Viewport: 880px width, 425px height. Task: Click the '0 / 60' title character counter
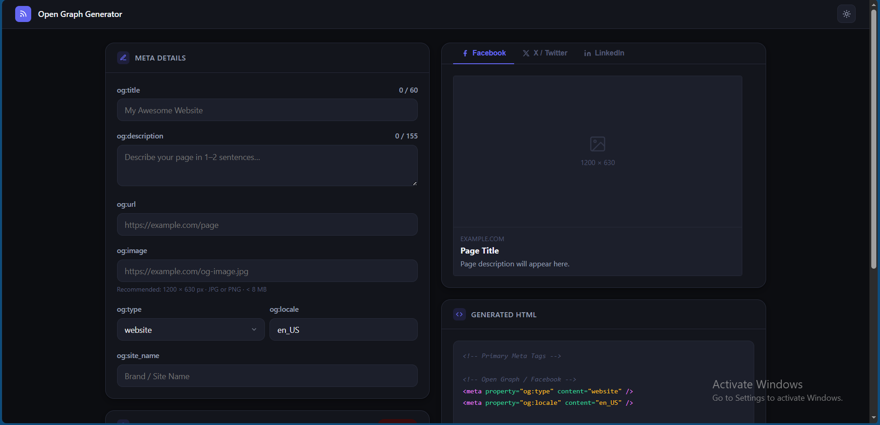[408, 90]
